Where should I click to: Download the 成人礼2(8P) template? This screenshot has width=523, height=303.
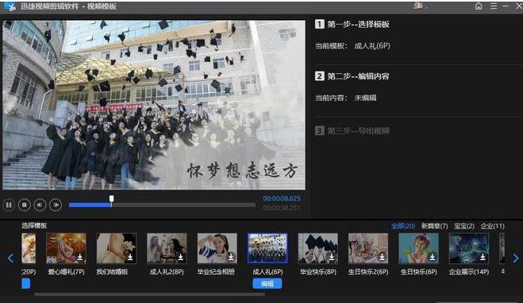tap(181, 257)
